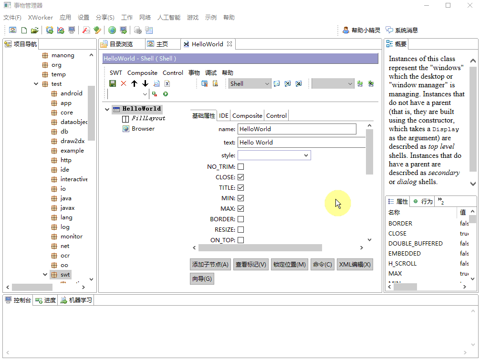
Task: Save with the green floppy disk icon
Action: (113, 83)
